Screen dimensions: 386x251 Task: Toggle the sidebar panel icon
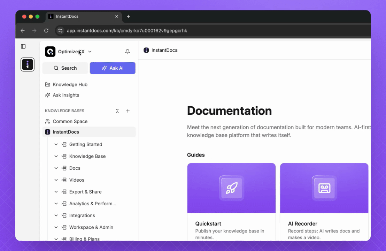click(23, 46)
